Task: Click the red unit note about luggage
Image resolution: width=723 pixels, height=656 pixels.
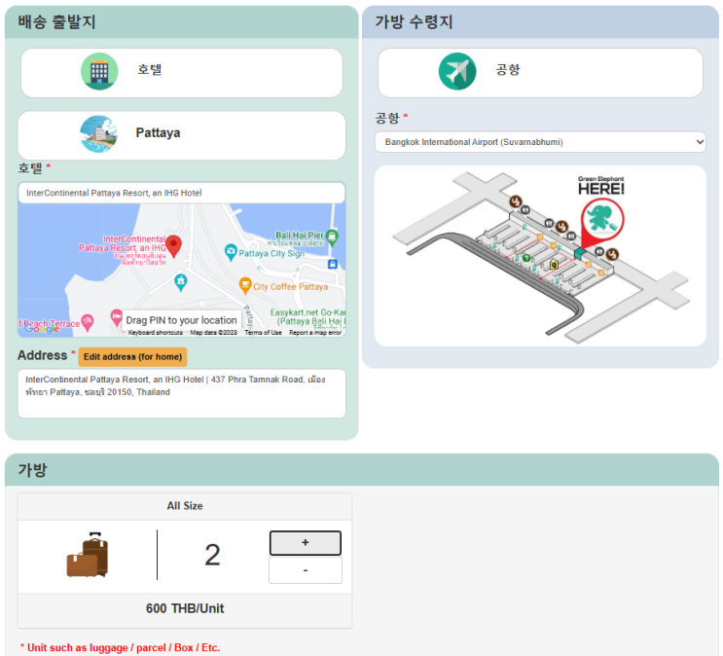Action: tap(120, 647)
